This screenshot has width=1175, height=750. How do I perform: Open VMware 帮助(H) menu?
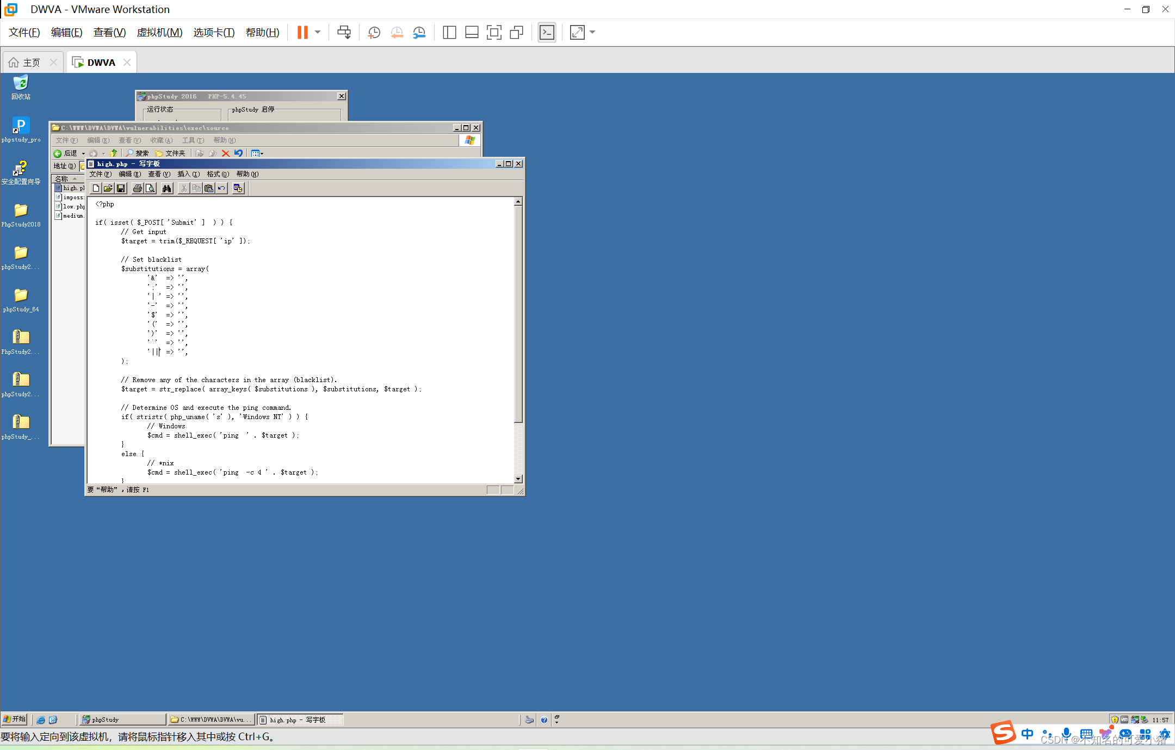pos(262,33)
